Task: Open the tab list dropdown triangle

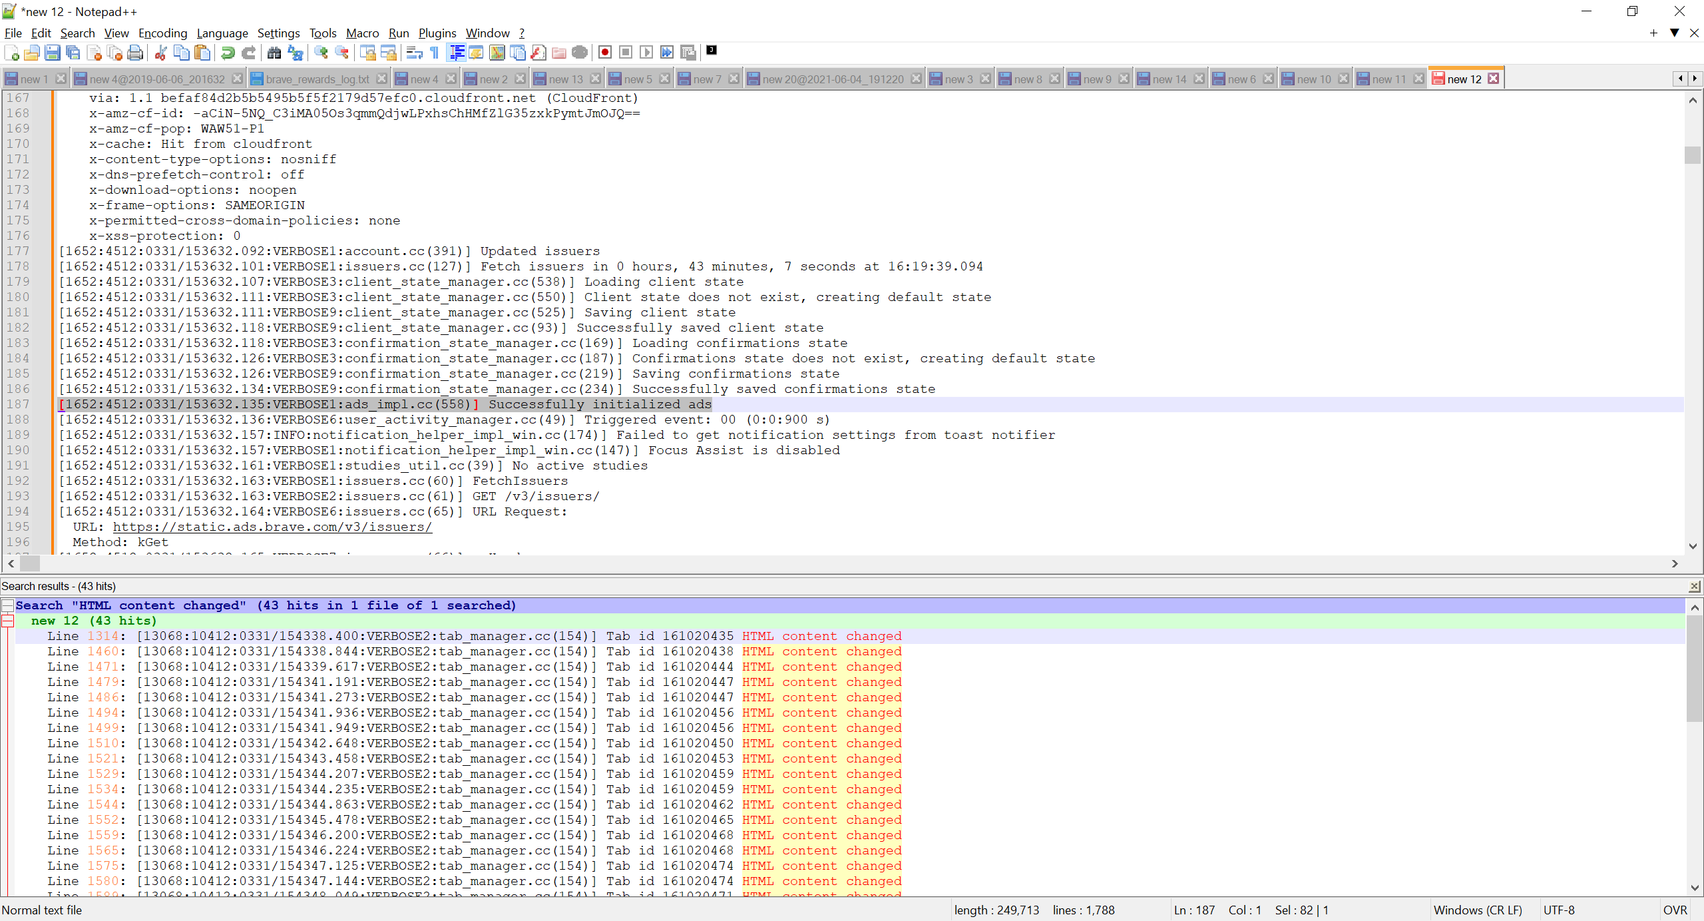Action: tap(1674, 33)
